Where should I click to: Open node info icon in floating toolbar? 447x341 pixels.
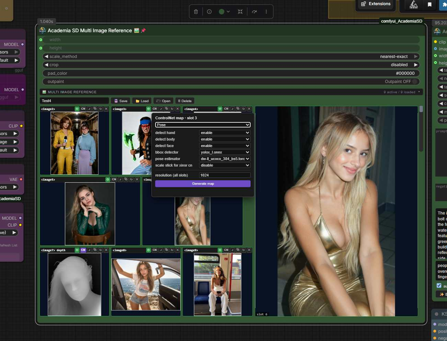tap(209, 12)
